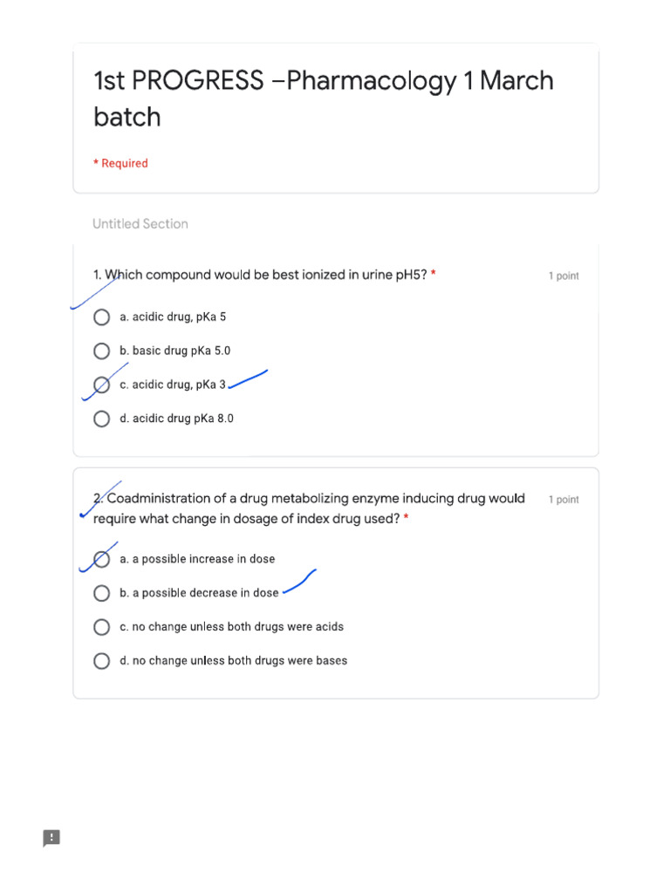Select radio 'a possible increase in dose'
670x893 pixels.
pos(102,559)
